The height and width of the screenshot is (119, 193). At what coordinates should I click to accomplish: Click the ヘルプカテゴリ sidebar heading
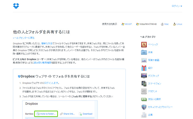148,37
